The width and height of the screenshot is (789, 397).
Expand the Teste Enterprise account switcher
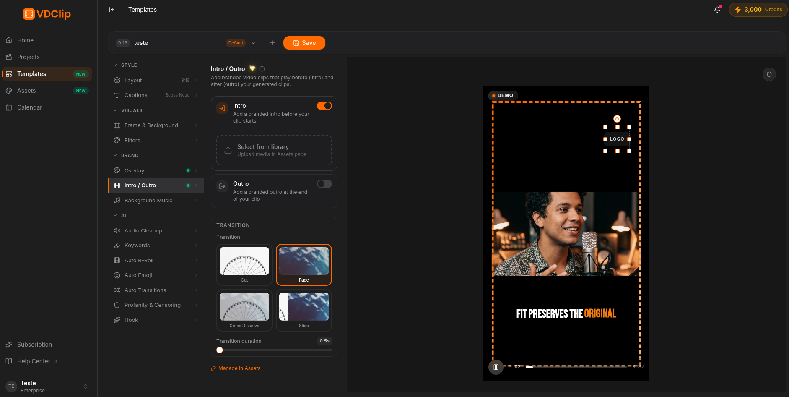[86, 387]
